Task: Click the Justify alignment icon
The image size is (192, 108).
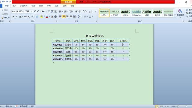Action: coord(71,16)
